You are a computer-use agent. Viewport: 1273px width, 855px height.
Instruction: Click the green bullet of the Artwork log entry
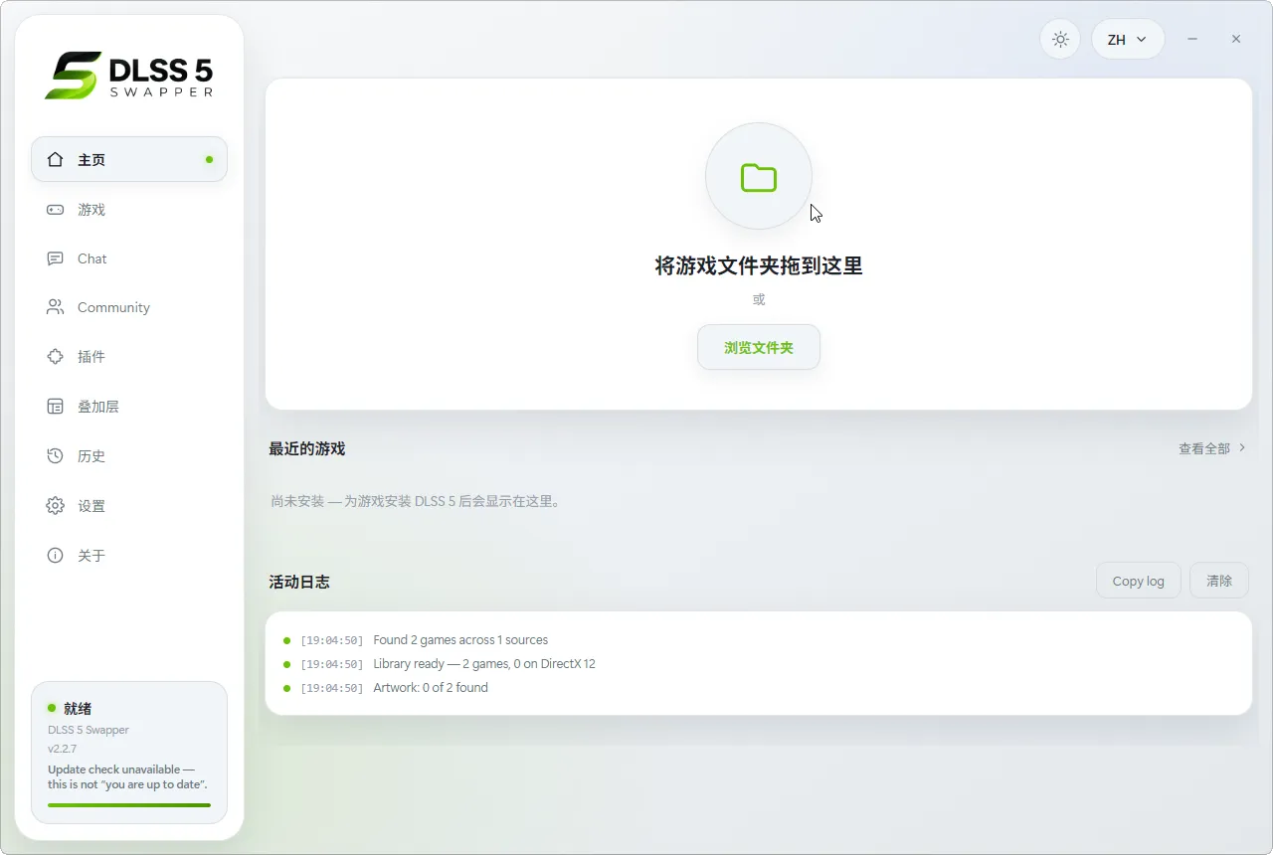pos(286,688)
